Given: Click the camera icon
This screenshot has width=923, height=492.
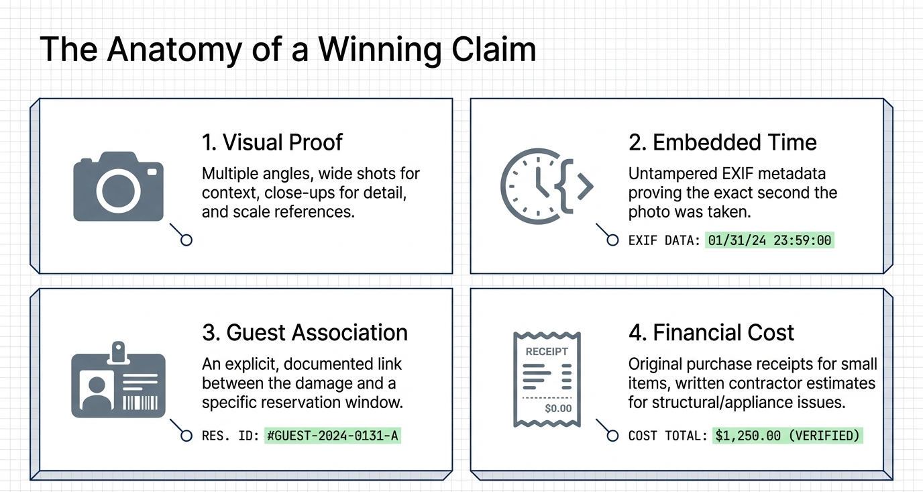Looking at the screenshot, I should [x=118, y=187].
